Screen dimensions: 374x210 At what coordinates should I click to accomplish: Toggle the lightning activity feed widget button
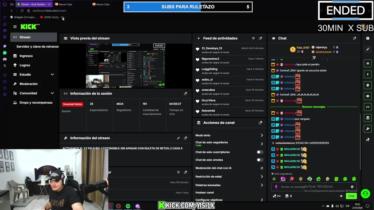coord(368,74)
